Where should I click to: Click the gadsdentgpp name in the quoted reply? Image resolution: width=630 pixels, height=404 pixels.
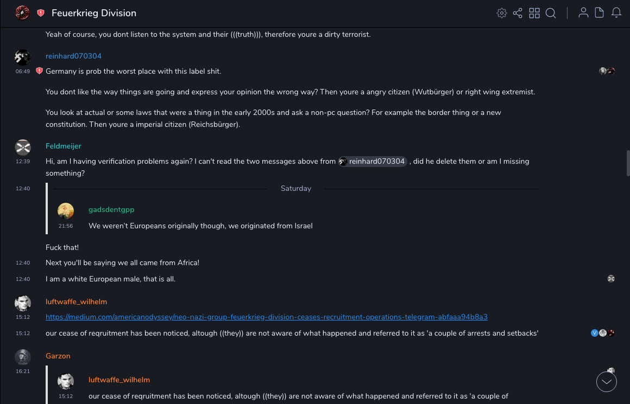tap(111, 209)
